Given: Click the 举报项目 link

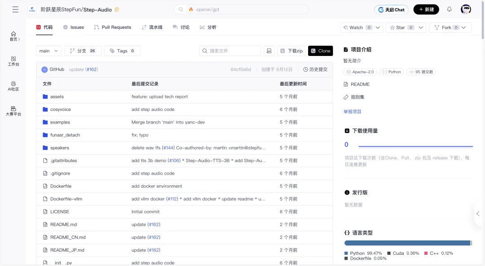Looking at the screenshot, I should point(353,112).
